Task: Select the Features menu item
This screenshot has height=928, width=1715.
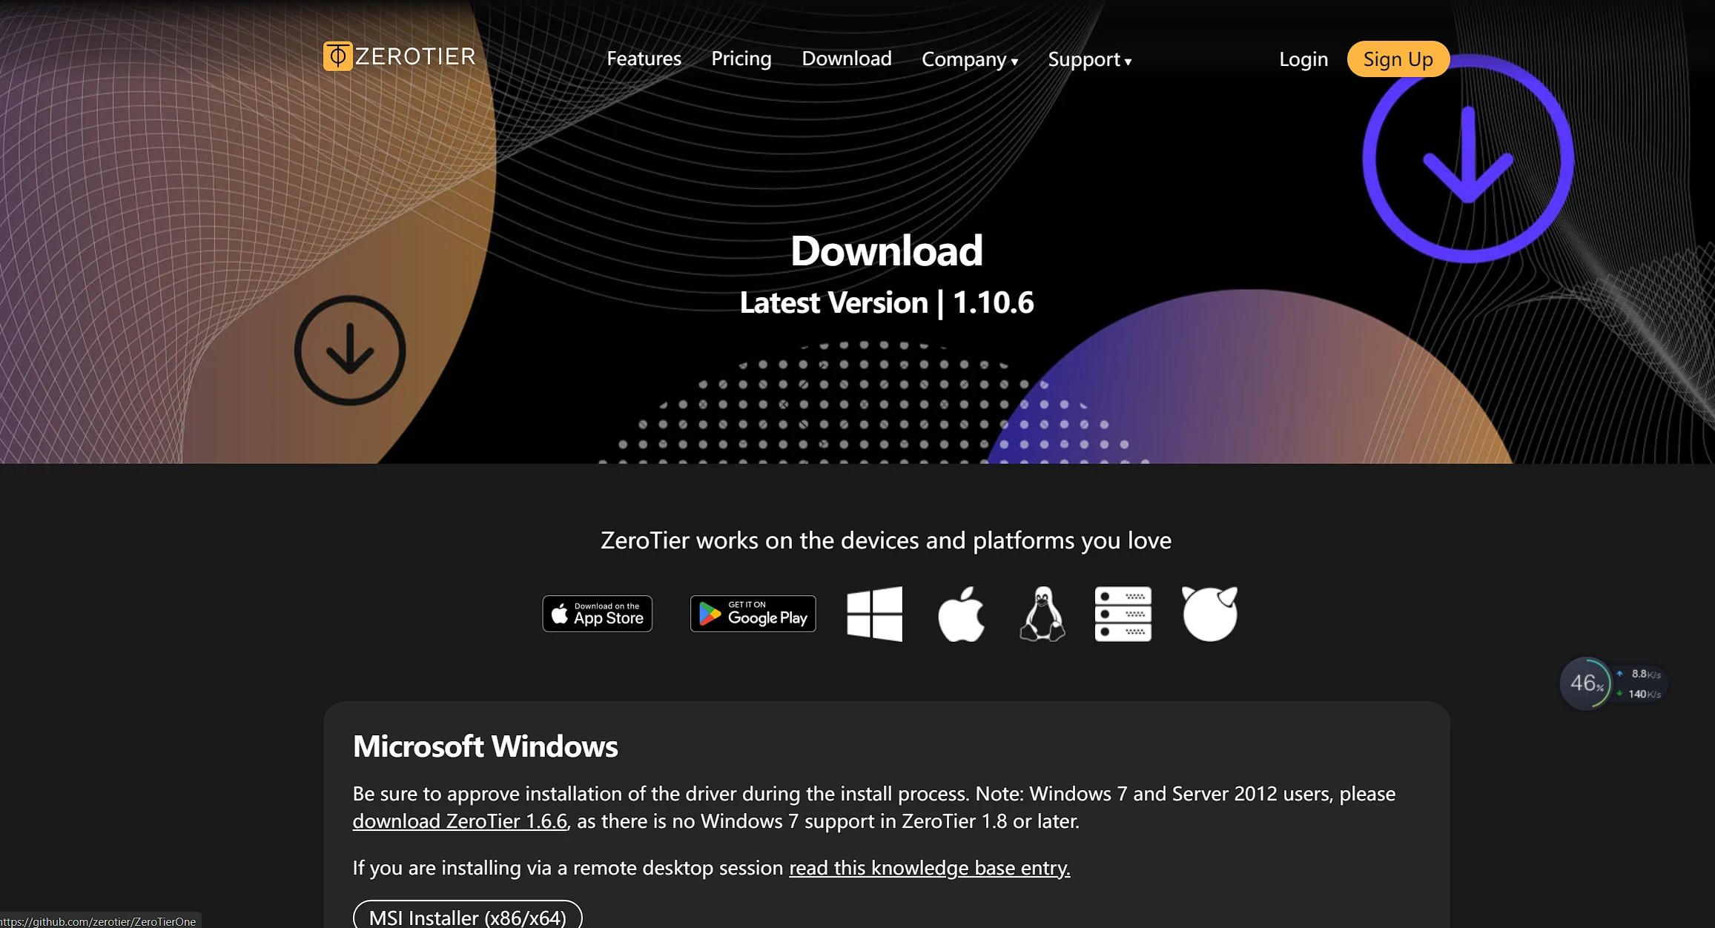Action: 644,59
